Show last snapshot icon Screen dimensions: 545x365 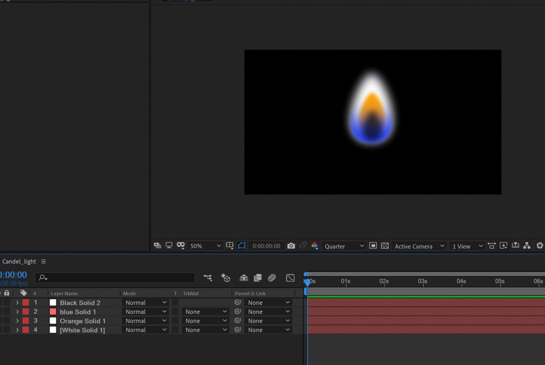303,246
